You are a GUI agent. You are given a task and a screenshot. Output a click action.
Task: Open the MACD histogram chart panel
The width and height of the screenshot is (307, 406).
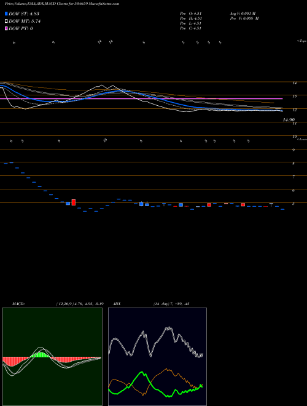click(x=52, y=357)
